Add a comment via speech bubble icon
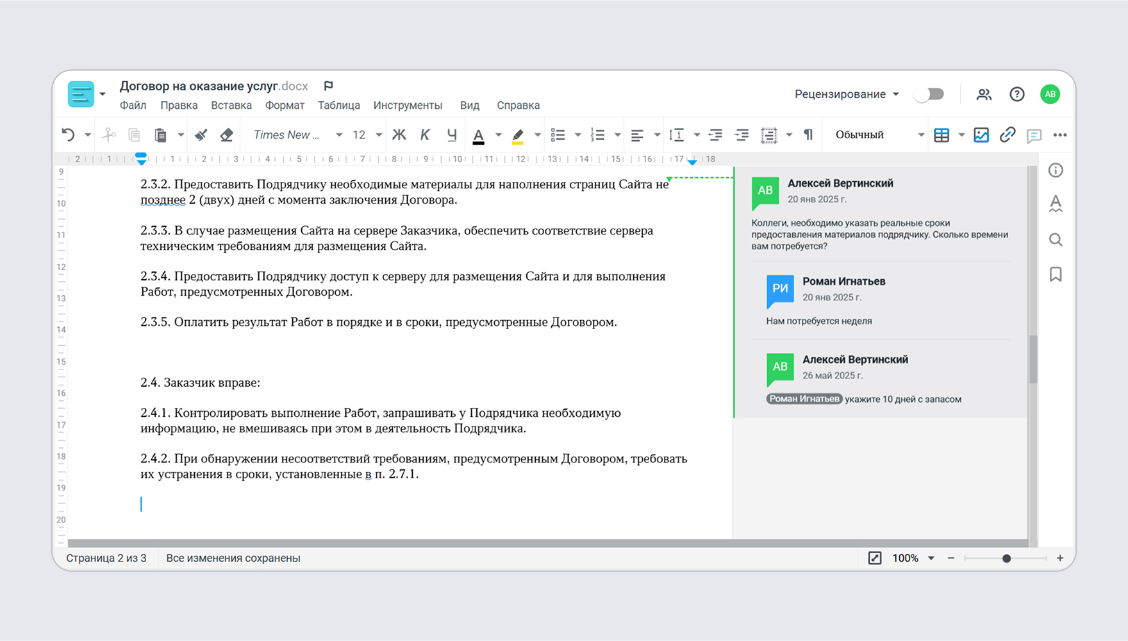 click(x=1034, y=135)
